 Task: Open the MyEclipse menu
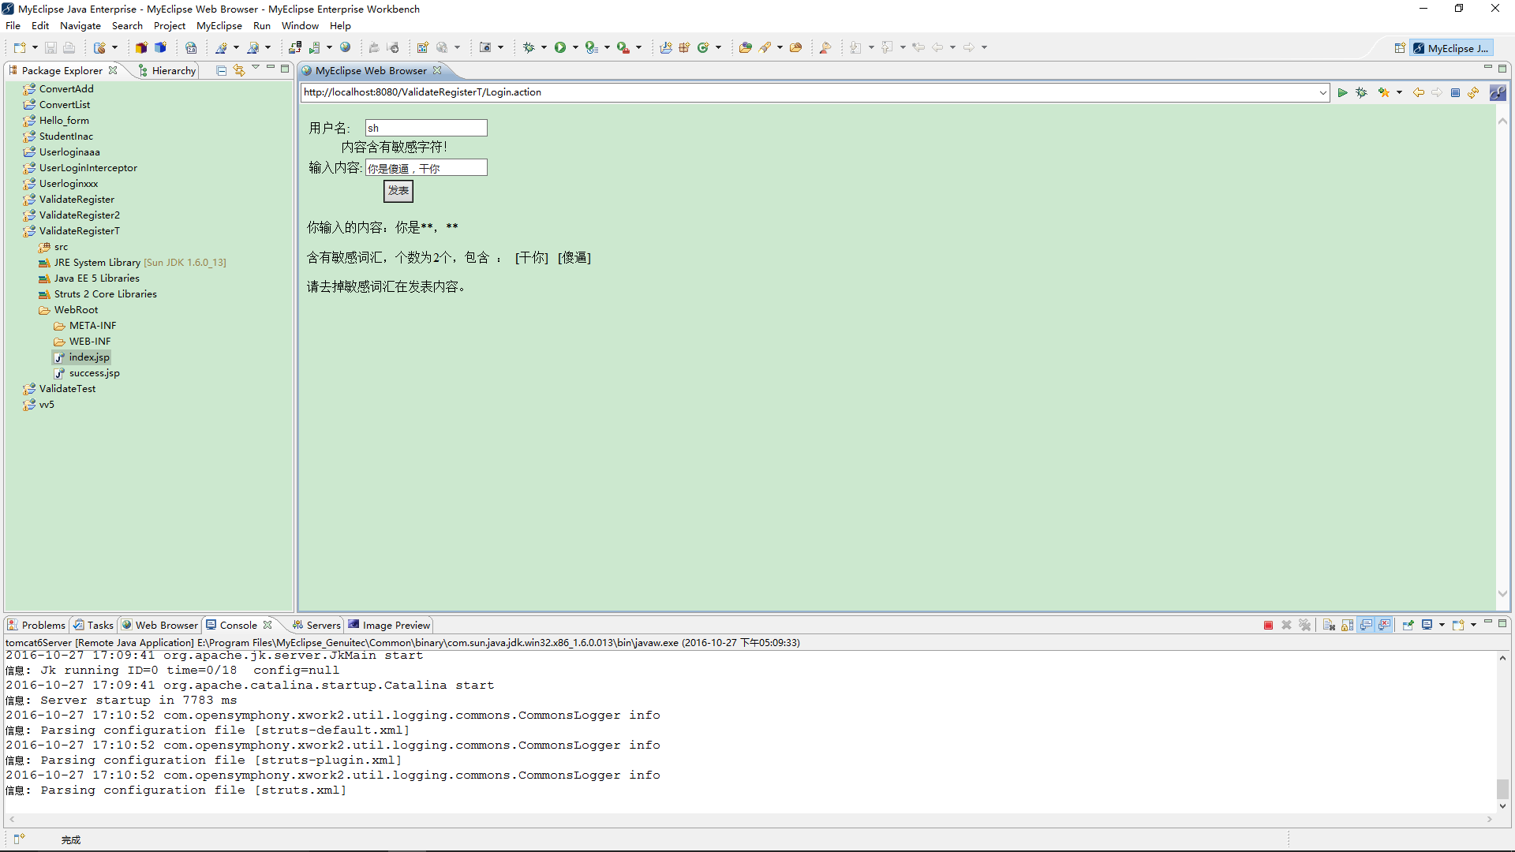pyautogui.click(x=219, y=26)
